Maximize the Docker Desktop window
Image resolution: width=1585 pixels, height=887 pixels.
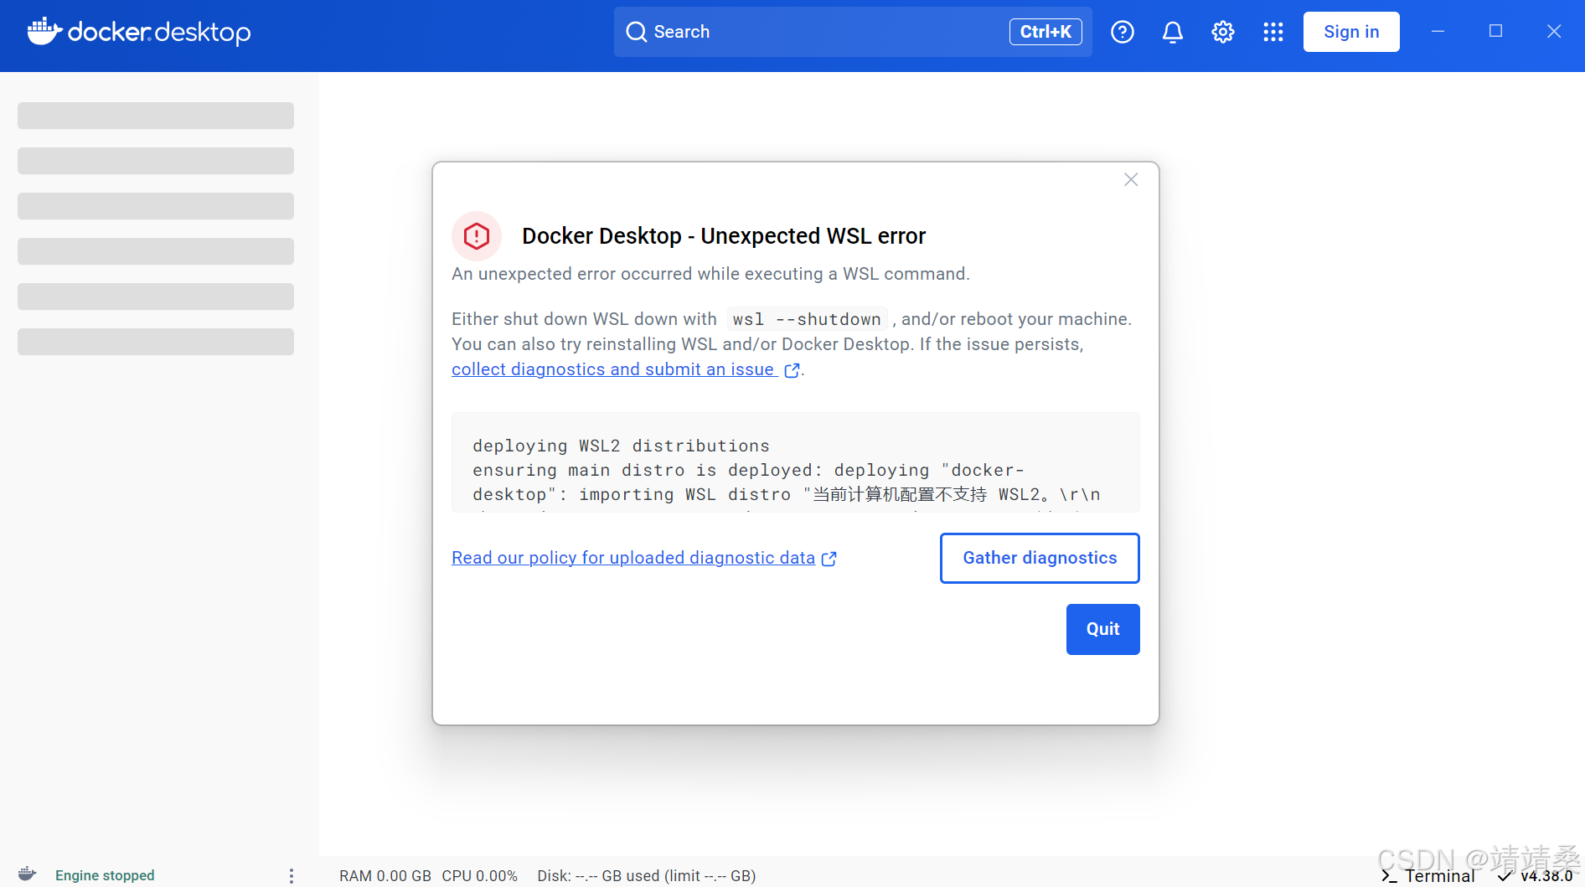coord(1495,32)
